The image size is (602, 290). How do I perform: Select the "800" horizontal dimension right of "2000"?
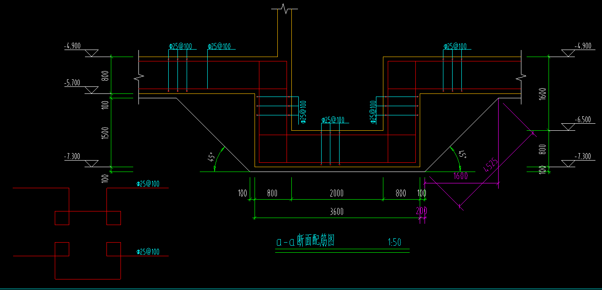(x=400, y=193)
